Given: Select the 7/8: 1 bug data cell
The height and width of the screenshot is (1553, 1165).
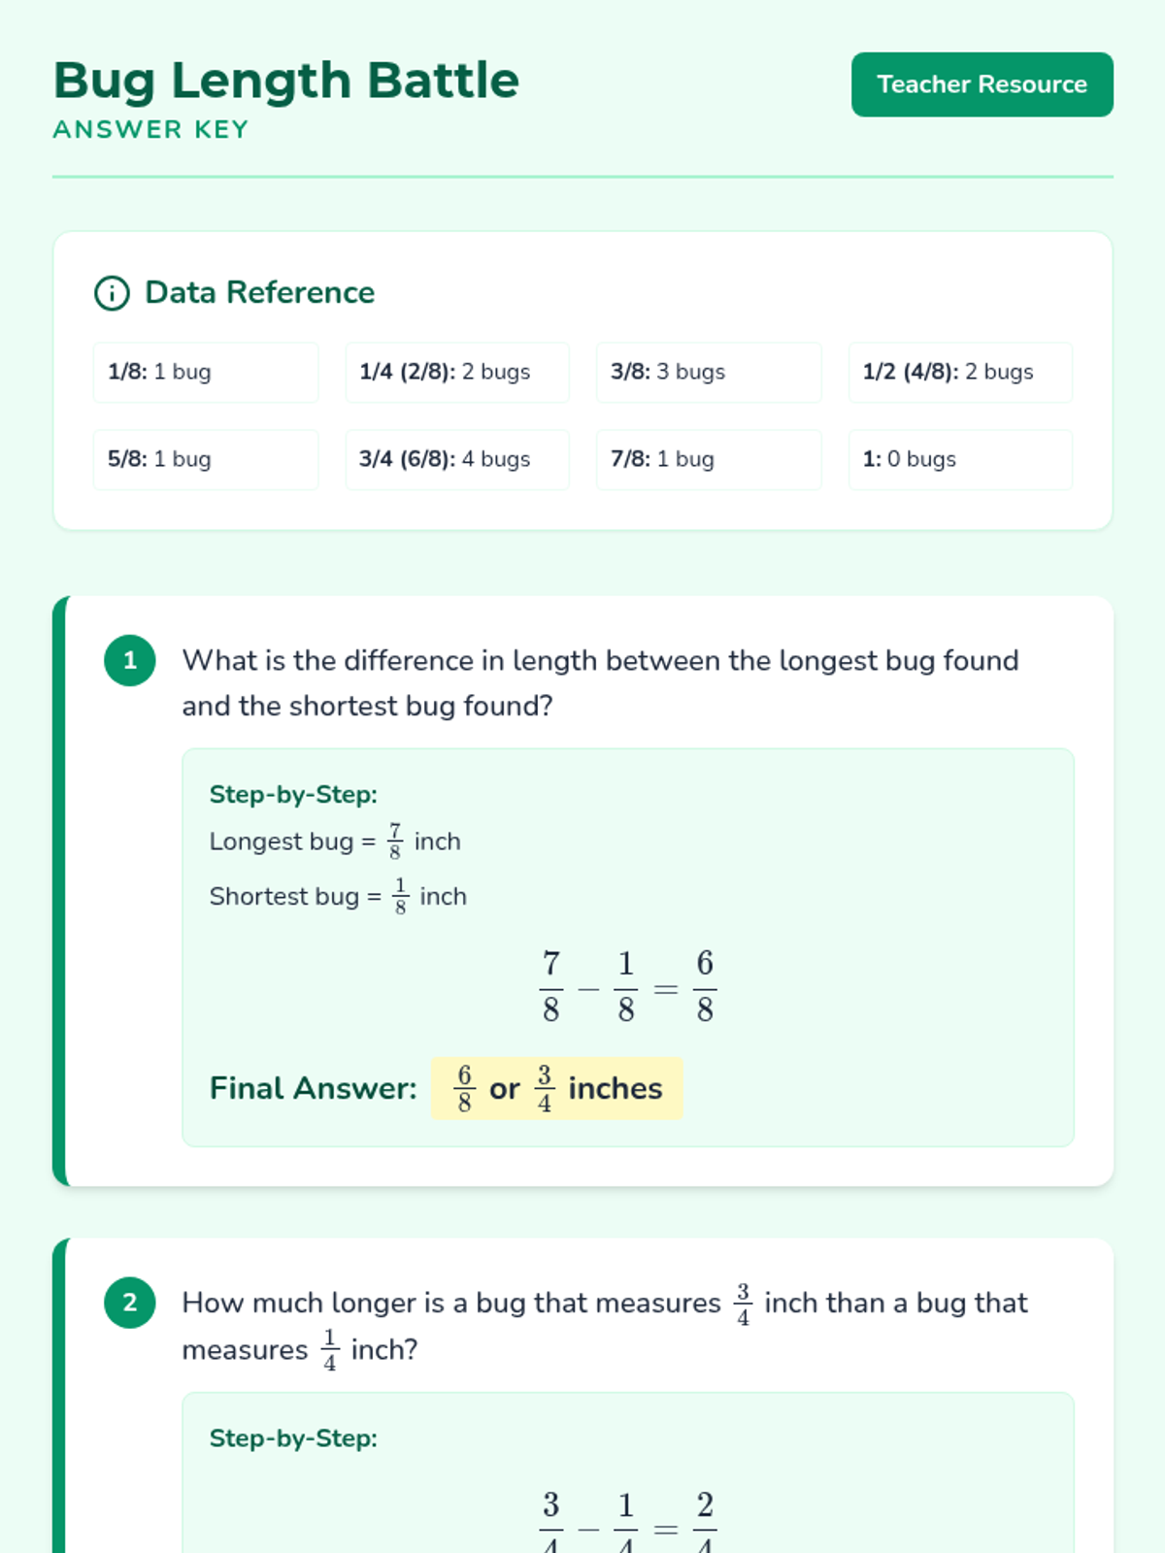Looking at the screenshot, I should [708, 459].
